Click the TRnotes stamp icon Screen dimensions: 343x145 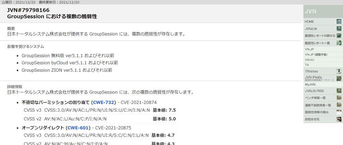[339, 71]
